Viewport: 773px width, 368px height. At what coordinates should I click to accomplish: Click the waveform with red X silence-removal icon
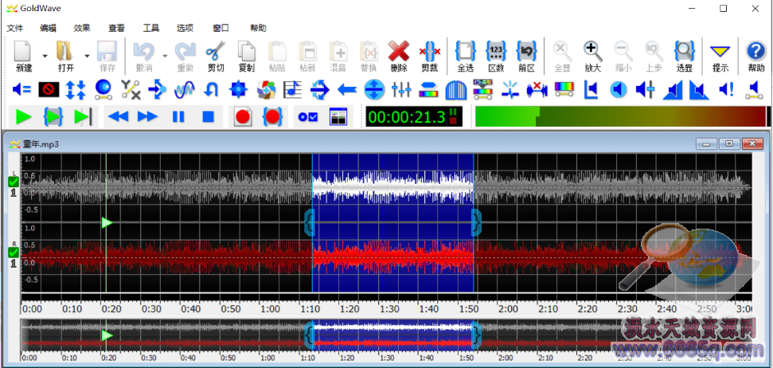(537, 89)
